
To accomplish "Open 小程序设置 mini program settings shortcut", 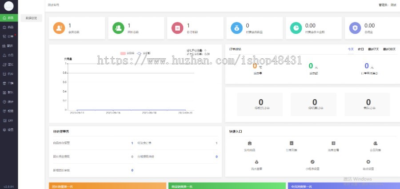I will tap(312, 165).
